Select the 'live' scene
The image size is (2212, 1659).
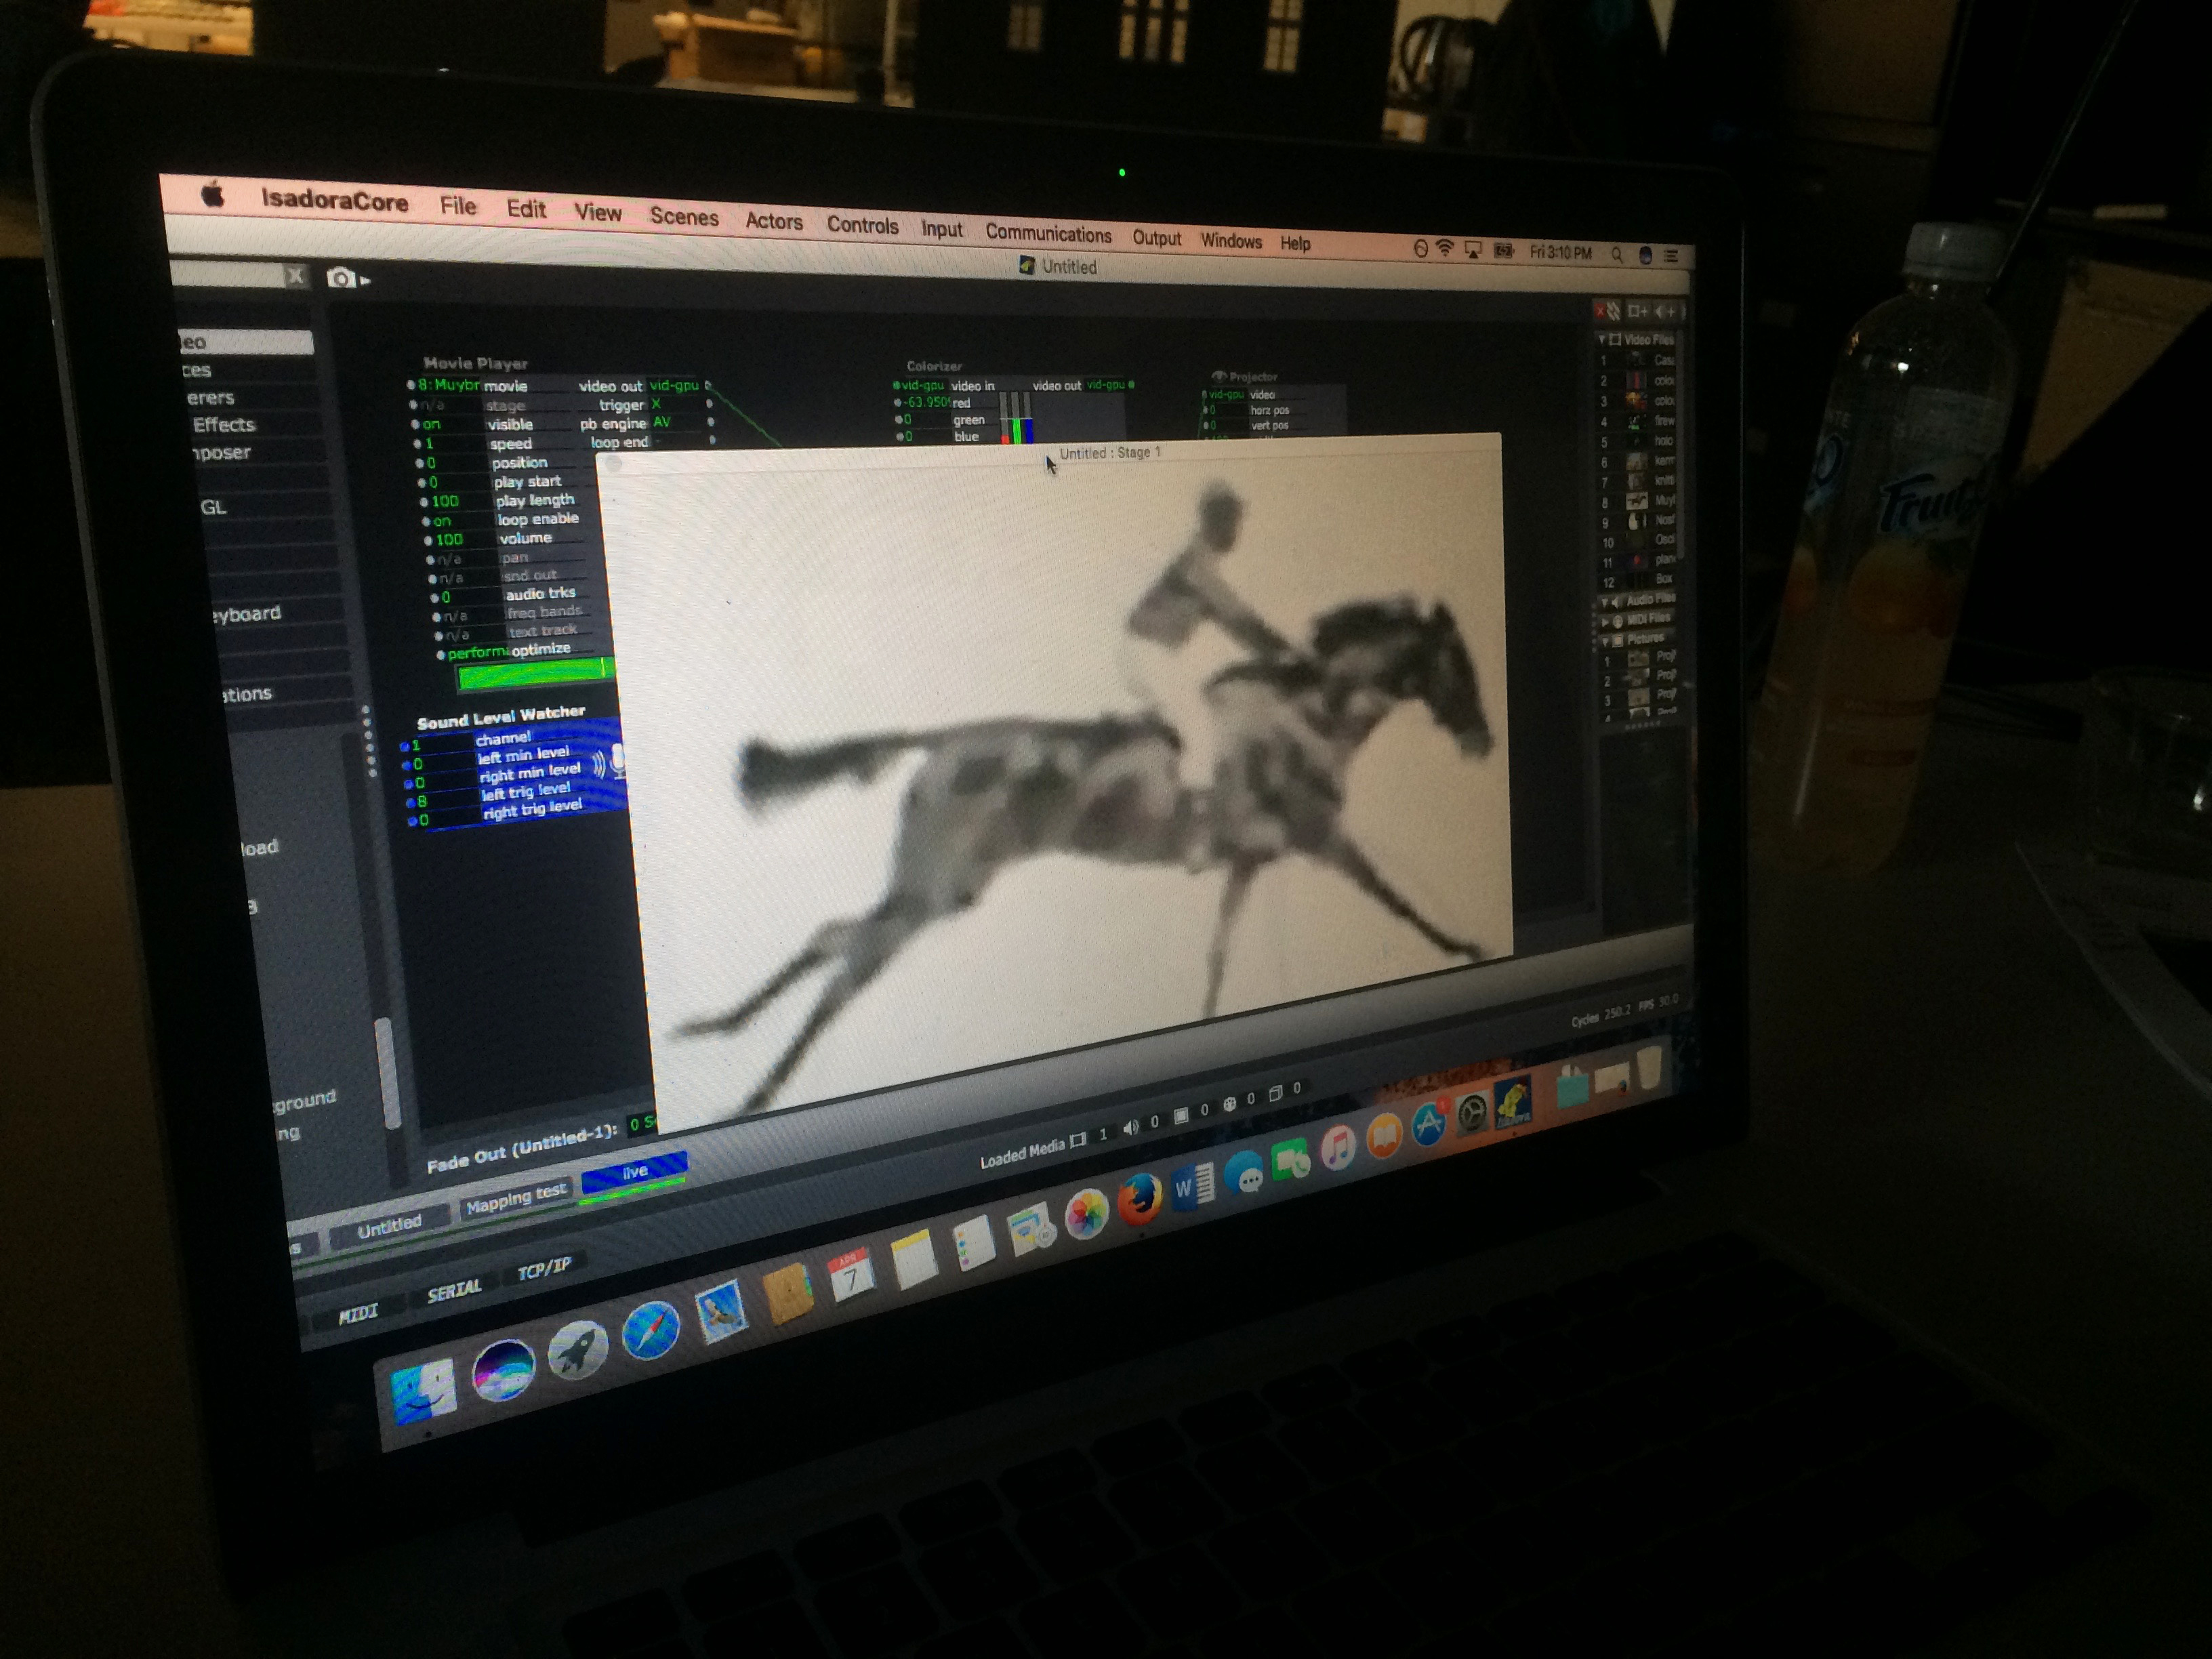[634, 1171]
